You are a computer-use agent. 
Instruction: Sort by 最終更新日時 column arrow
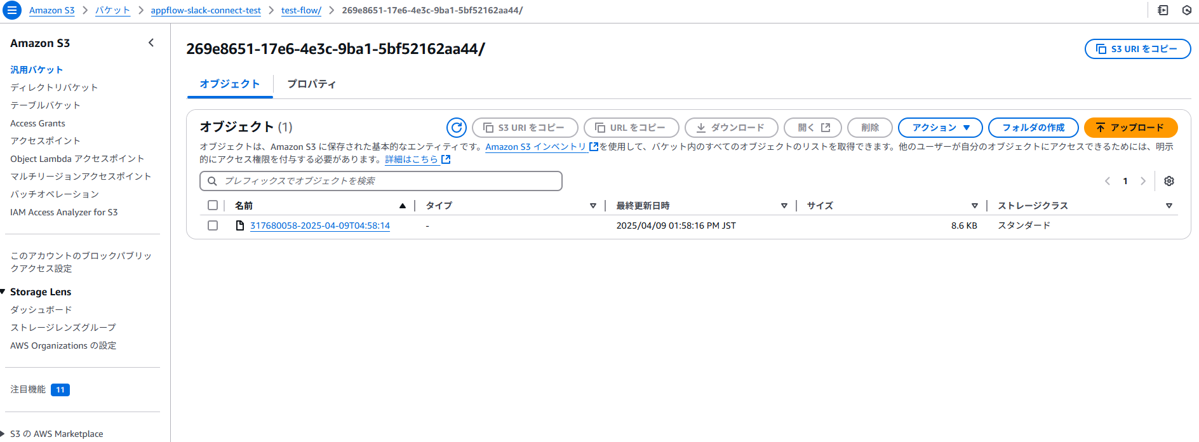tap(784, 206)
